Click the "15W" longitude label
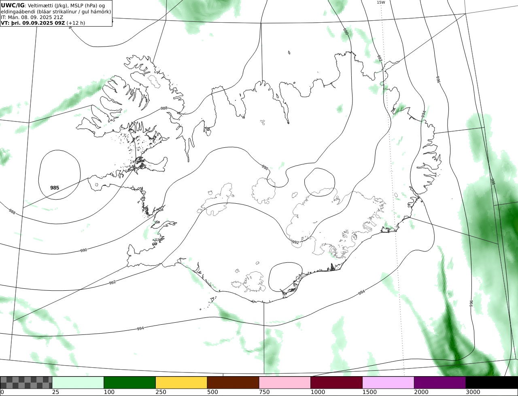The width and height of the screenshot is (518, 396). (381, 2)
